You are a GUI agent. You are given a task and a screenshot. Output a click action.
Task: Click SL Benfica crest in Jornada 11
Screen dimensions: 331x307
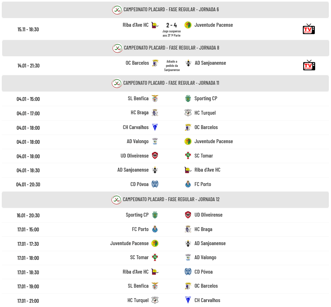(155, 98)
